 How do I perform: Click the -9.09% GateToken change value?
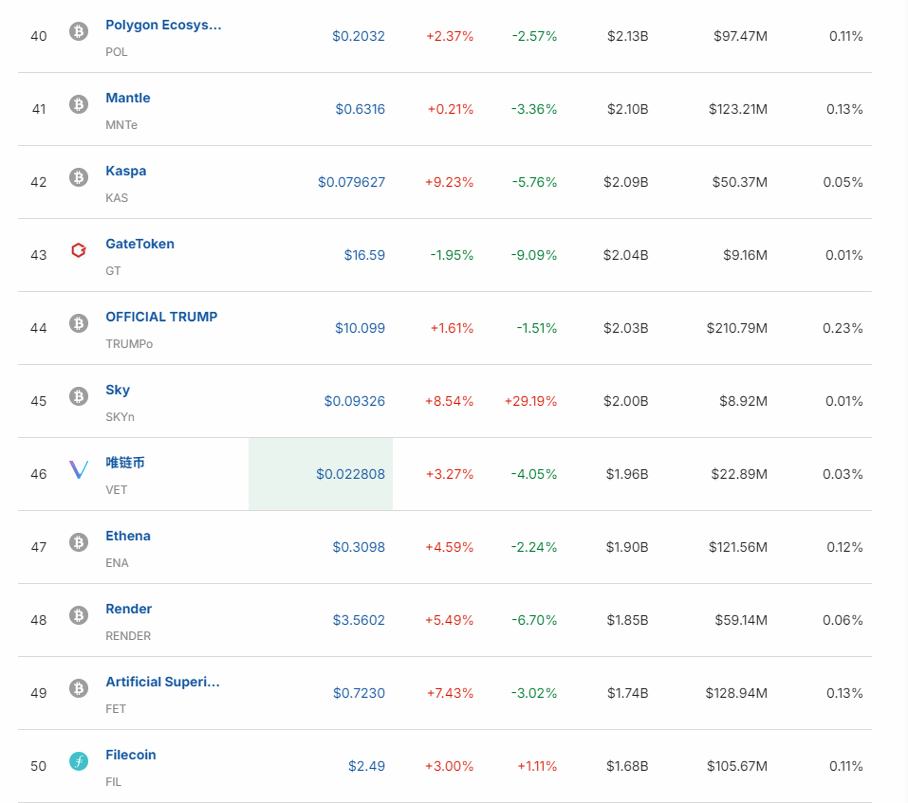pyautogui.click(x=534, y=255)
